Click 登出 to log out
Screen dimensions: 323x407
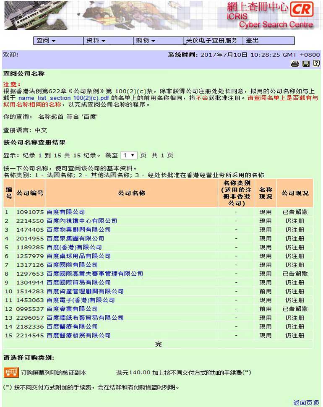click(x=253, y=41)
